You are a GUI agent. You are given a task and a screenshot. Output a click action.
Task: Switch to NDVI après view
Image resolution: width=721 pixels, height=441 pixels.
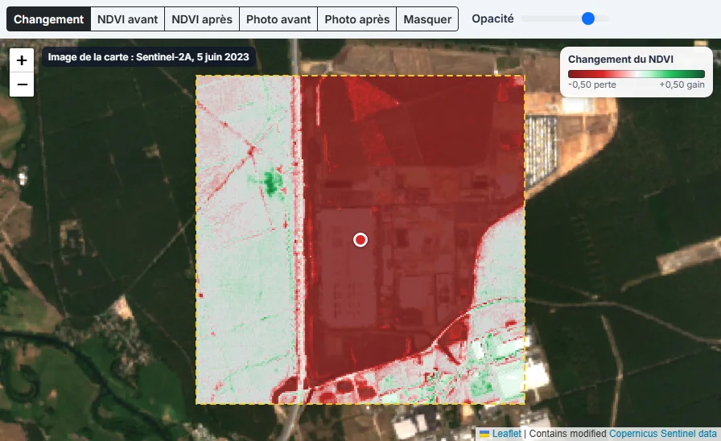(202, 19)
